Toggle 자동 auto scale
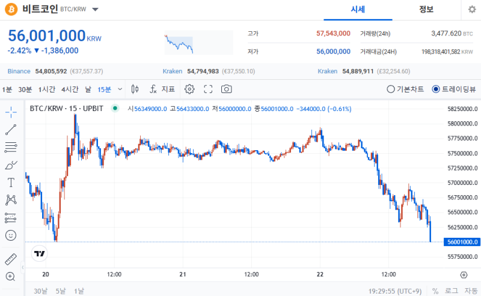 tap(471, 291)
